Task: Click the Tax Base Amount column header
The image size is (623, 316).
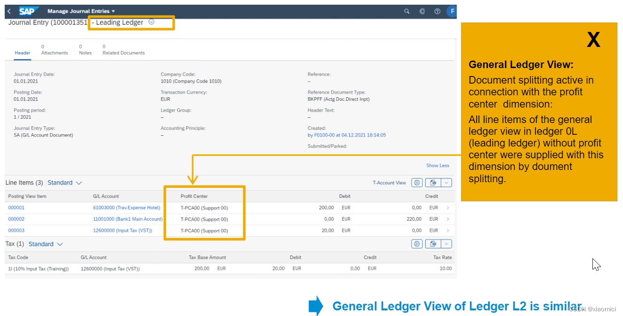Action: pos(208,257)
